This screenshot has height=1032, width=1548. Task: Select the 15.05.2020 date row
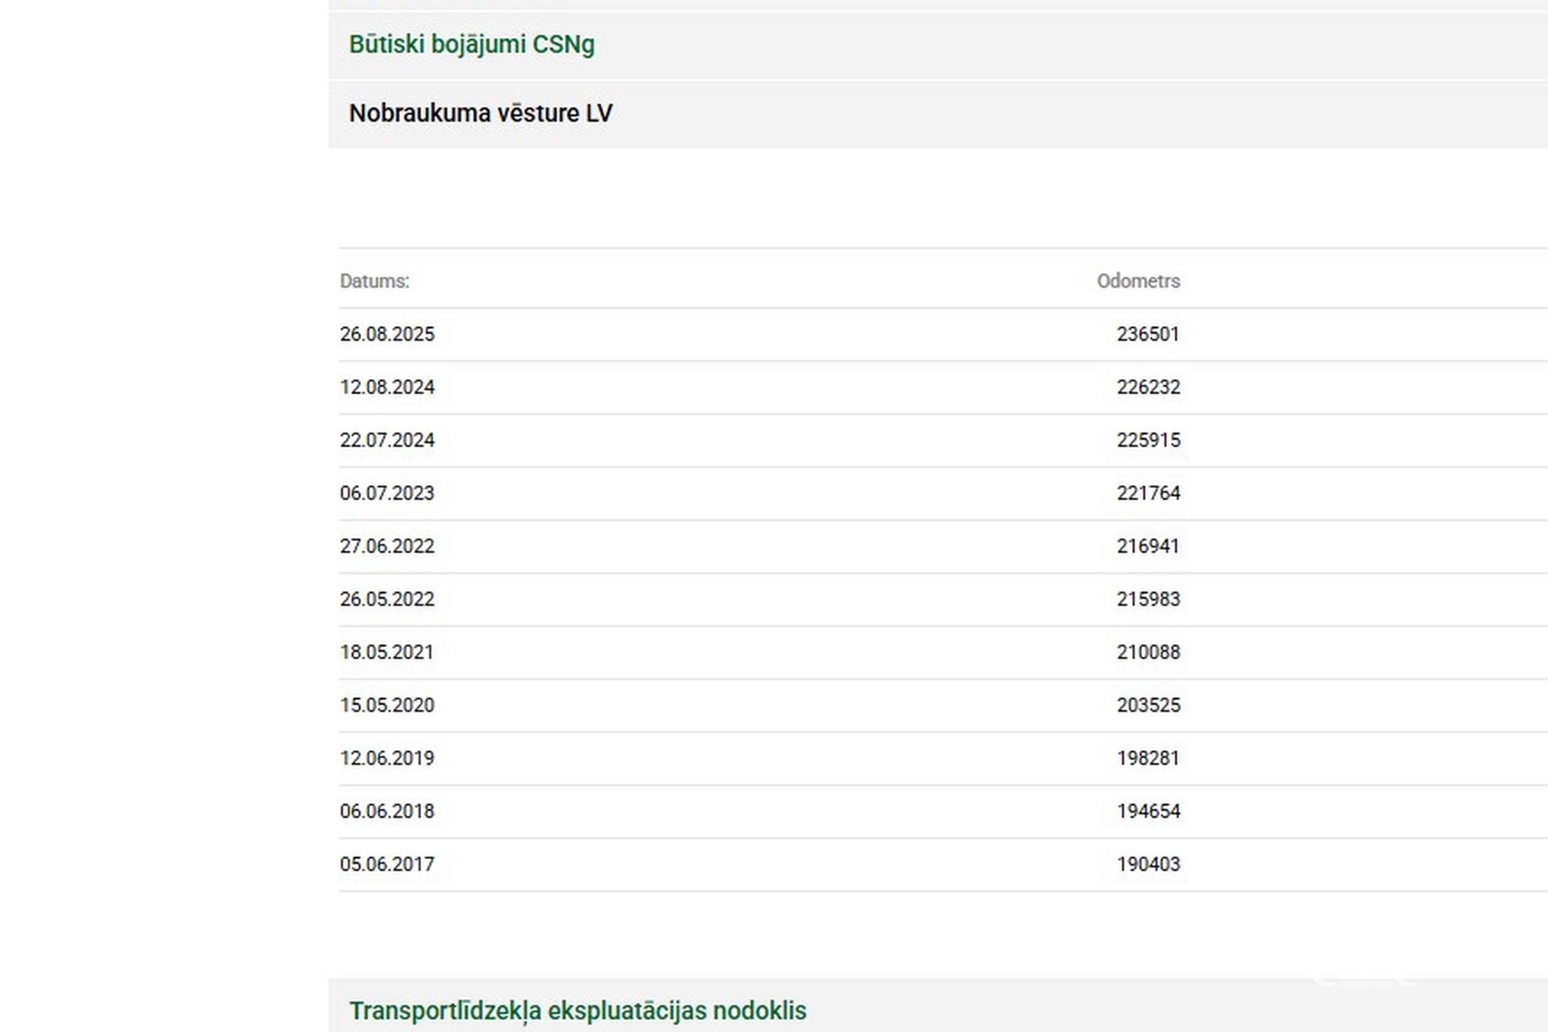click(x=387, y=705)
